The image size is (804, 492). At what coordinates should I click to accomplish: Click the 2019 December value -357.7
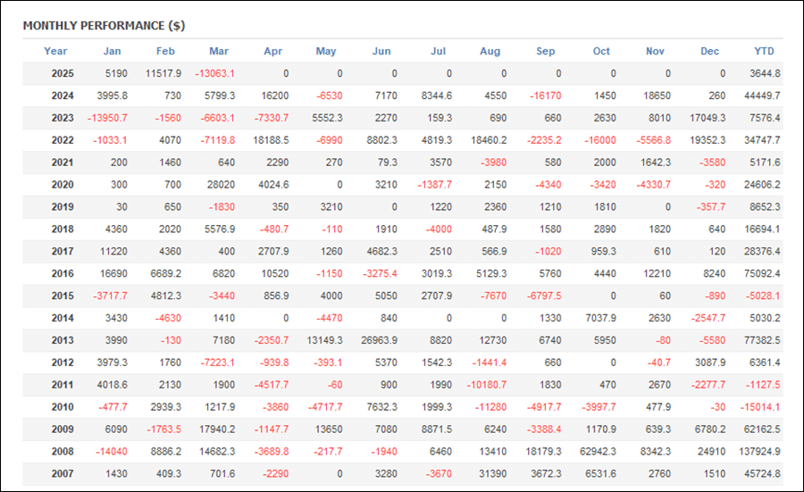click(711, 207)
